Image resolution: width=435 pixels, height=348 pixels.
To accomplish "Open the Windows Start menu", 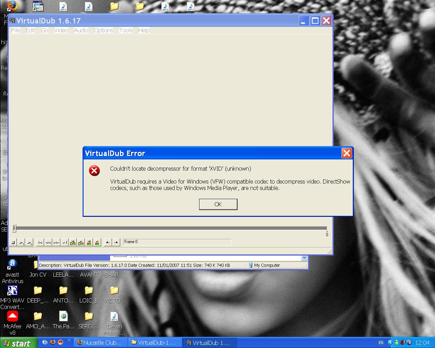I will click(18, 343).
